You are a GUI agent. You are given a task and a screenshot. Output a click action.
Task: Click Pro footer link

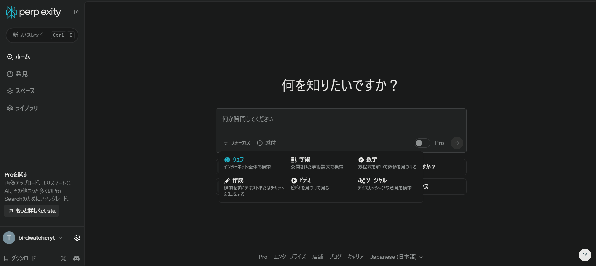pyautogui.click(x=263, y=257)
